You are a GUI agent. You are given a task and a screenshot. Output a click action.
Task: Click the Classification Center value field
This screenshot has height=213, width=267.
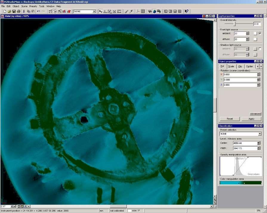(x=245, y=143)
